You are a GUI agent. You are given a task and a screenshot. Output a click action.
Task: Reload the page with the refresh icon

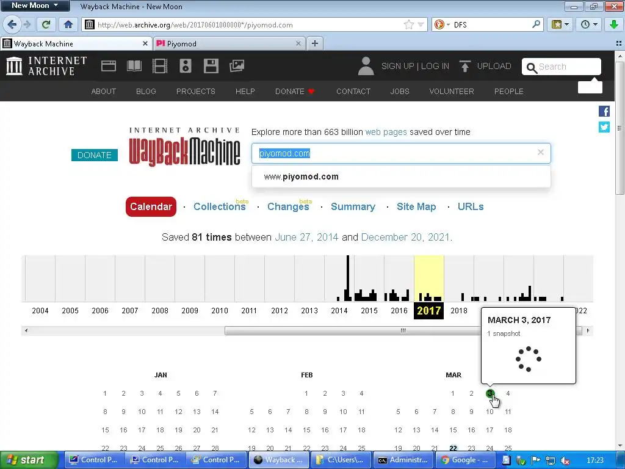[46, 24]
